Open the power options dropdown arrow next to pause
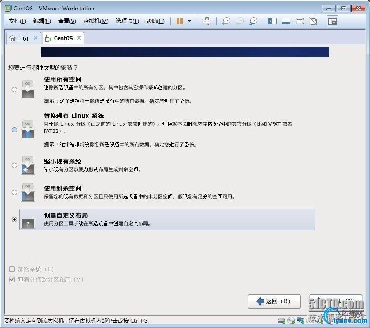The height and width of the screenshot is (328, 370). 189,21
